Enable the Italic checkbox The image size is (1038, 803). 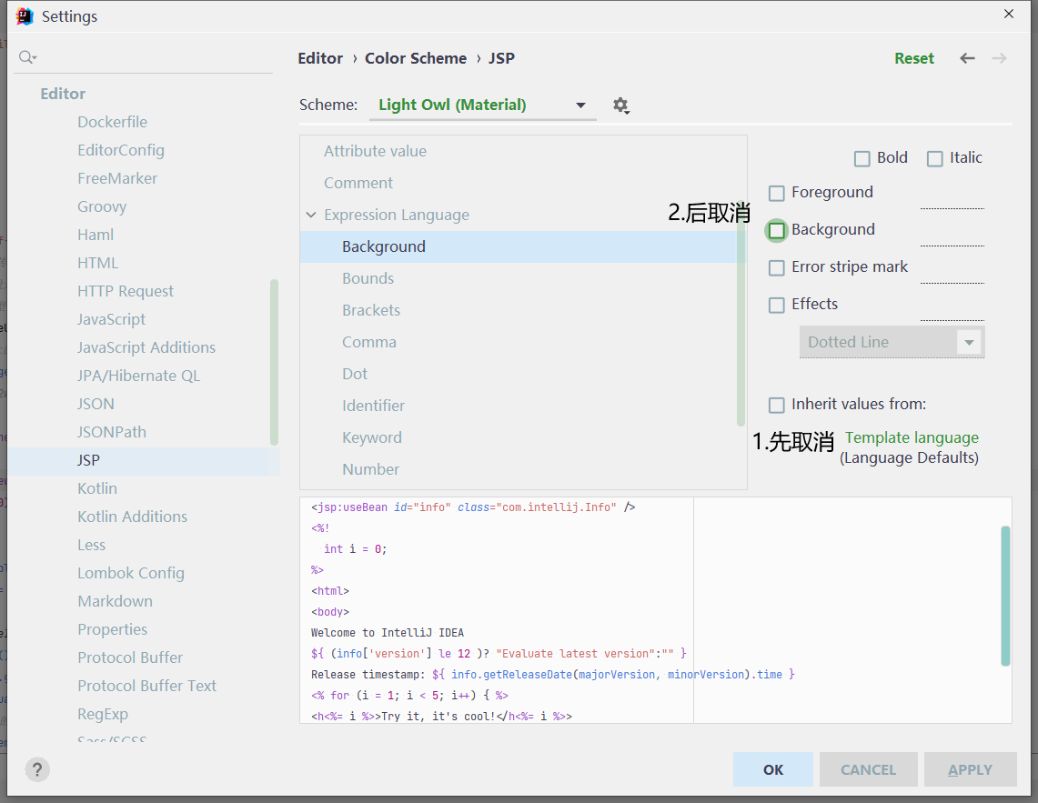click(934, 159)
